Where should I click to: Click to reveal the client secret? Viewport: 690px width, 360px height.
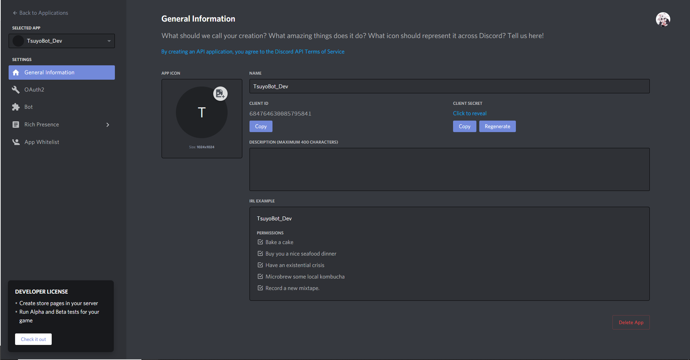470,113
